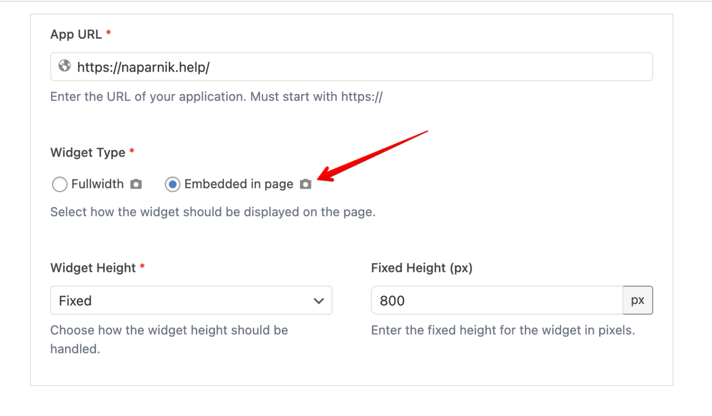Click the Widget Type label
Viewport: 712px width, 416px height.
88,153
